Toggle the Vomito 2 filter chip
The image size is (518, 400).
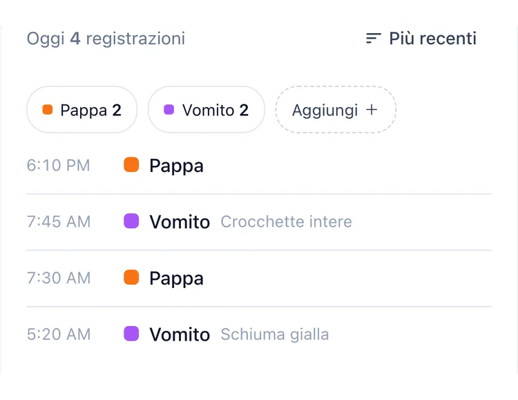pos(207,109)
